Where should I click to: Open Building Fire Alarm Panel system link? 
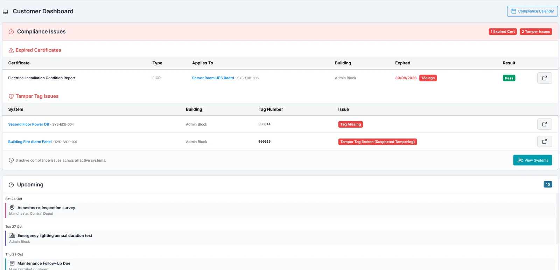coord(30,142)
